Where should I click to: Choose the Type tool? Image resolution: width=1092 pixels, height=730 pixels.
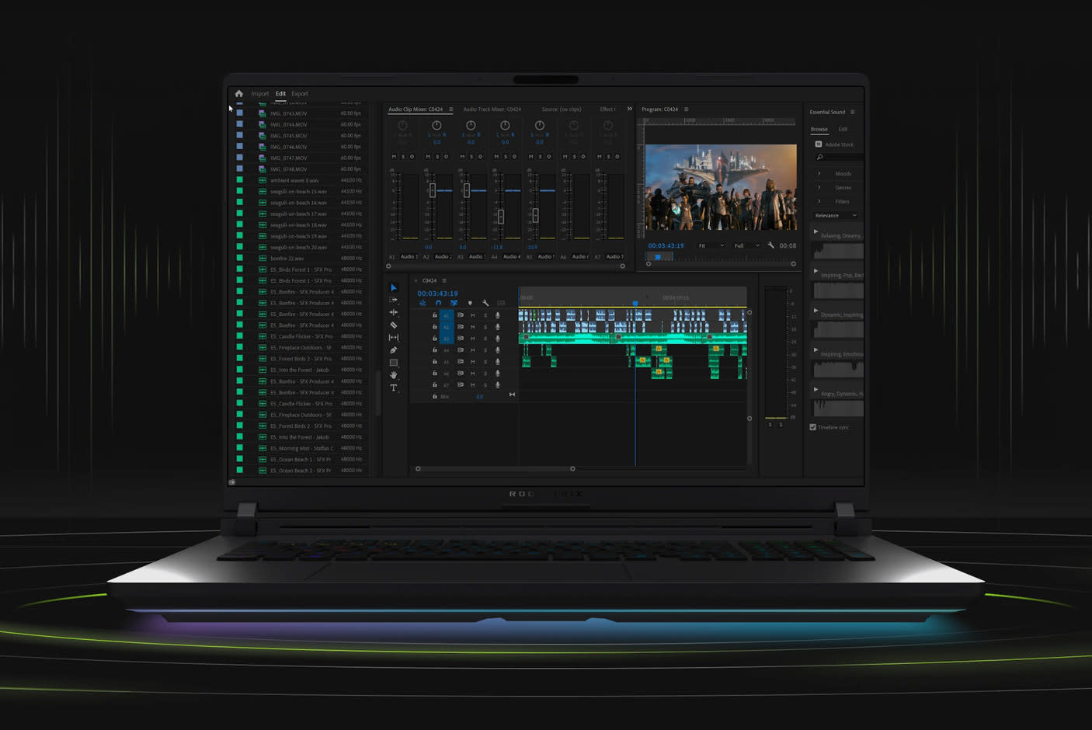coord(394,388)
